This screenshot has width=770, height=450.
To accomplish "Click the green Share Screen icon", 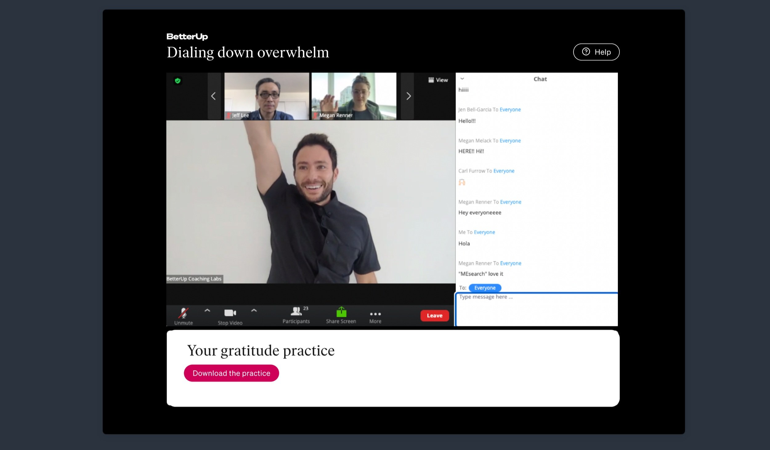I will (341, 312).
